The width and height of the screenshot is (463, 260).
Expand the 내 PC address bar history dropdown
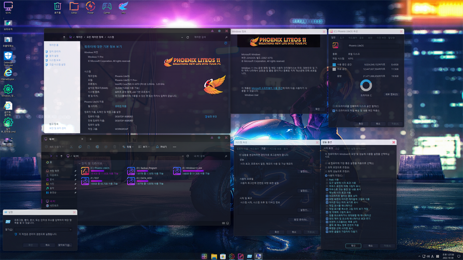183,156
